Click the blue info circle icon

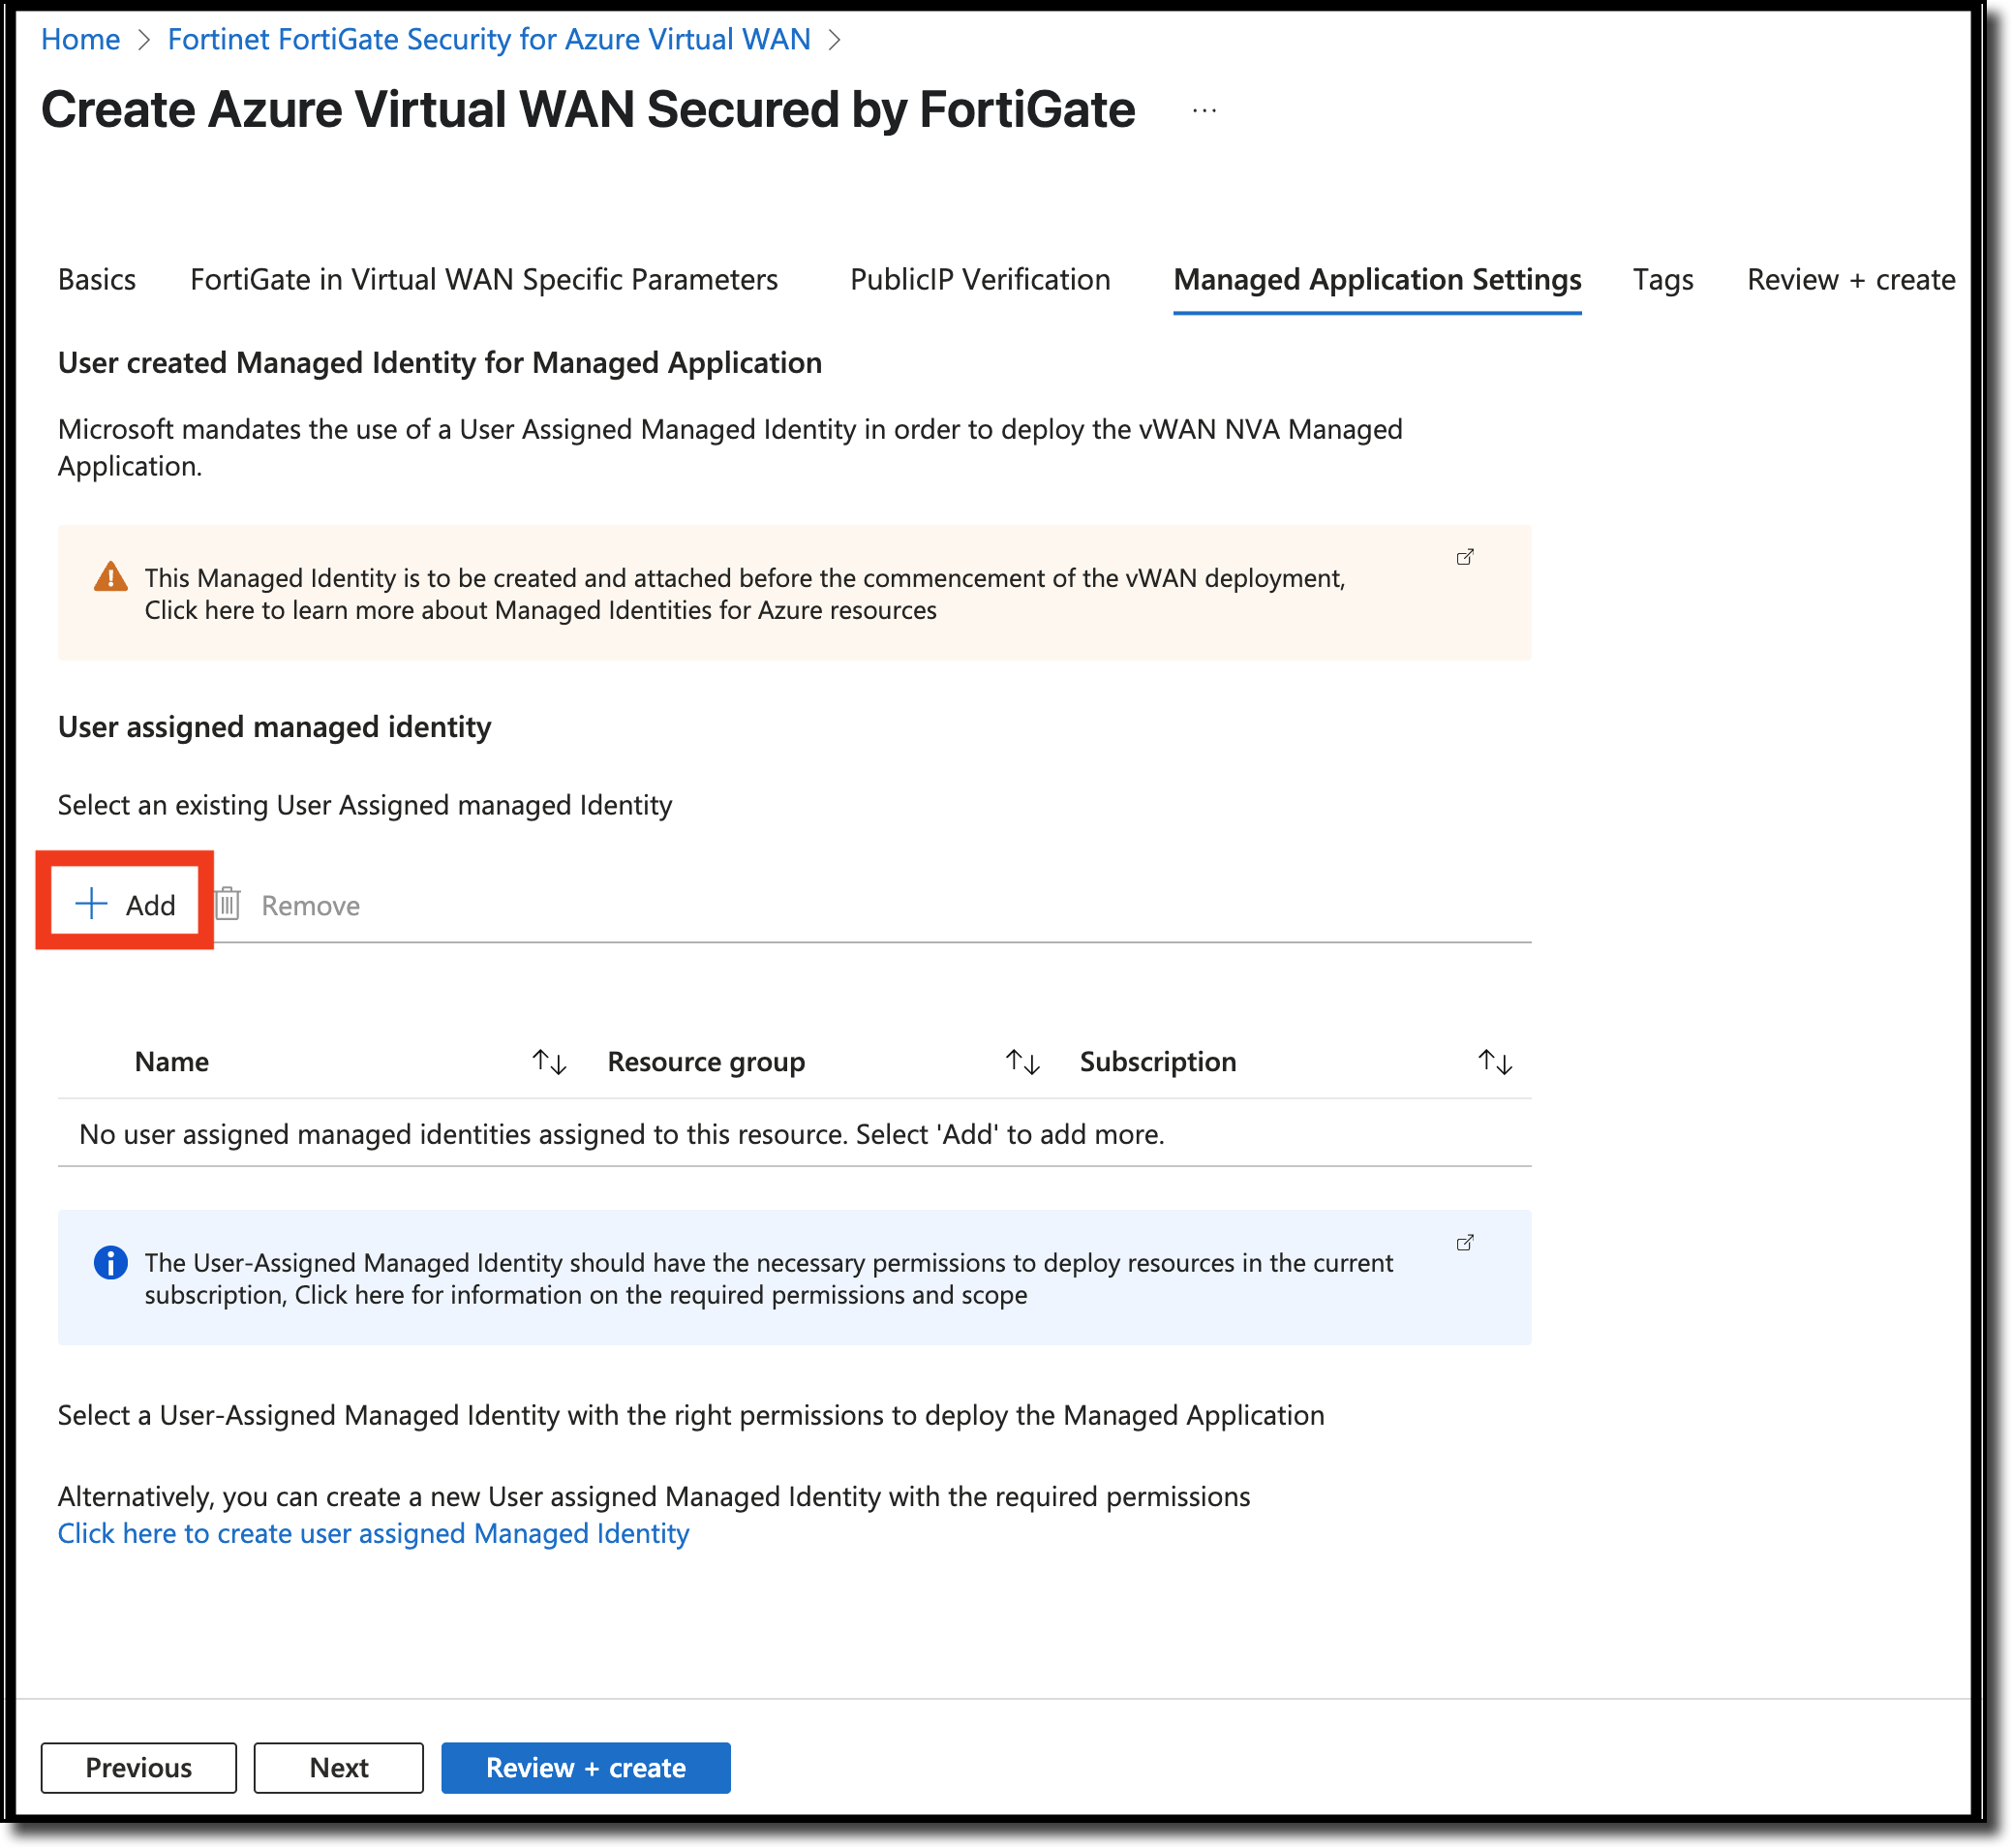[111, 1263]
